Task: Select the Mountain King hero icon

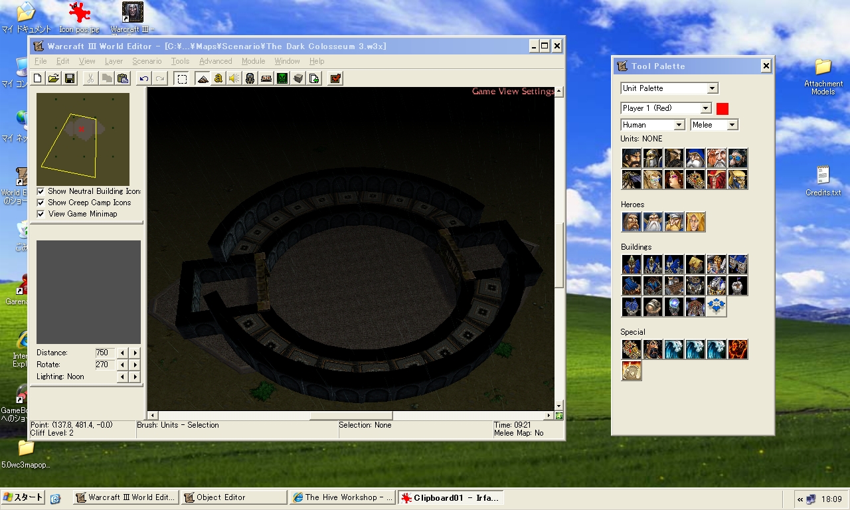Action: [x=674, y=222]
